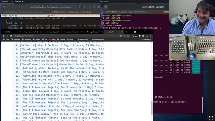Viewport: 215px width, 121px height.
Task: Open the Activities overview
Action: click(5, 1)
